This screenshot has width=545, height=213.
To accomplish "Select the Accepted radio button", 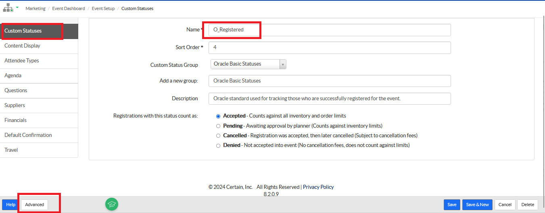I will [x=218, y=116].
